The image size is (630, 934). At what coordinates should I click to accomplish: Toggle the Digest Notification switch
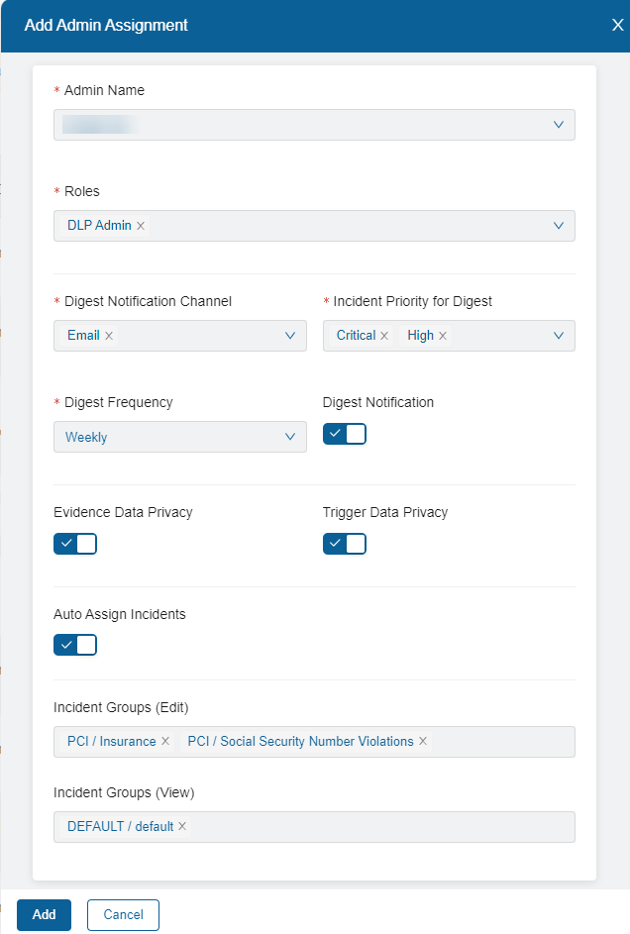(345, 434)
